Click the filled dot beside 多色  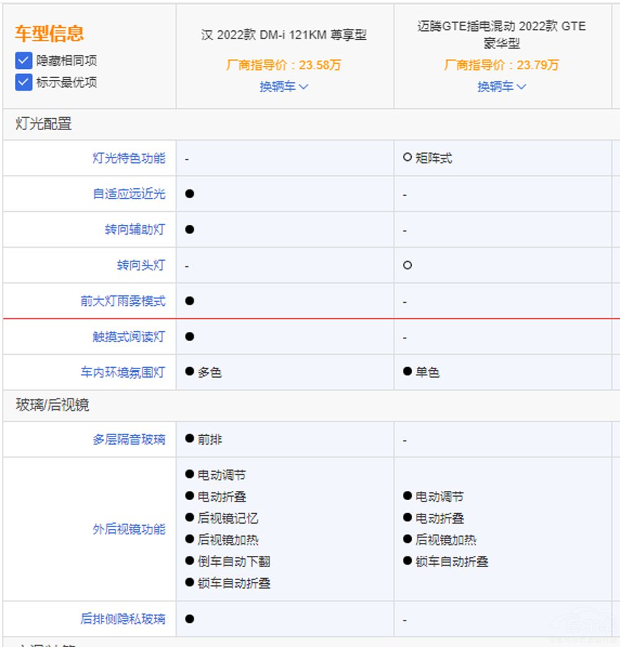pos(190,371)
